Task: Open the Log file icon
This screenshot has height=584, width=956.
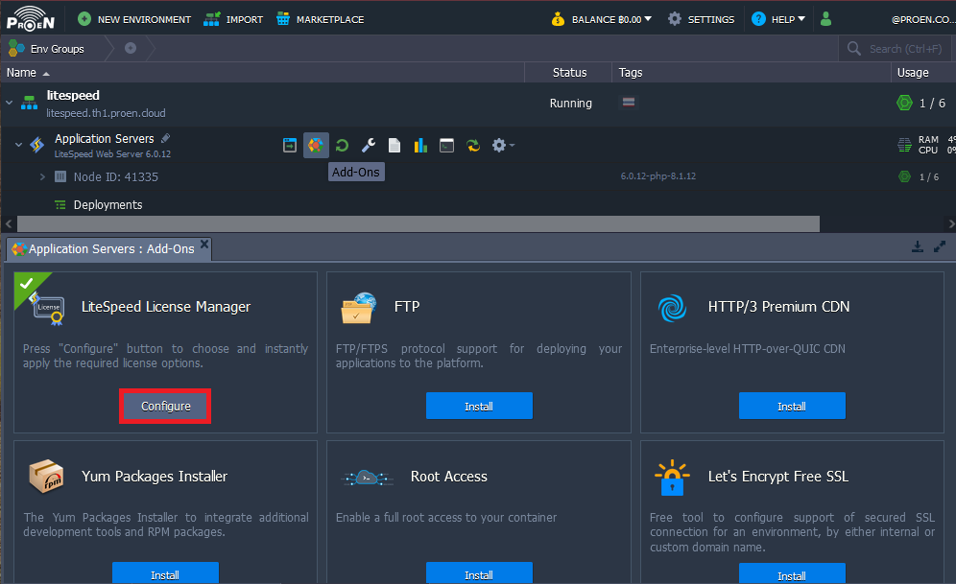Action: click(x=394, y=145)
